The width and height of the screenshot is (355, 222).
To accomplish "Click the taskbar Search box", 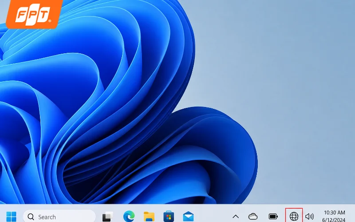I will [59, 217].
